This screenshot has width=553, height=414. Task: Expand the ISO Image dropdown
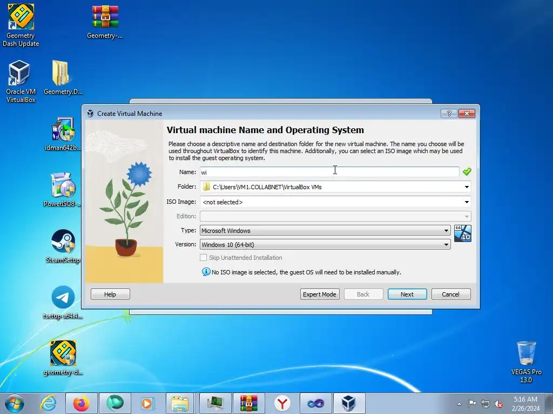coord(467,202)
